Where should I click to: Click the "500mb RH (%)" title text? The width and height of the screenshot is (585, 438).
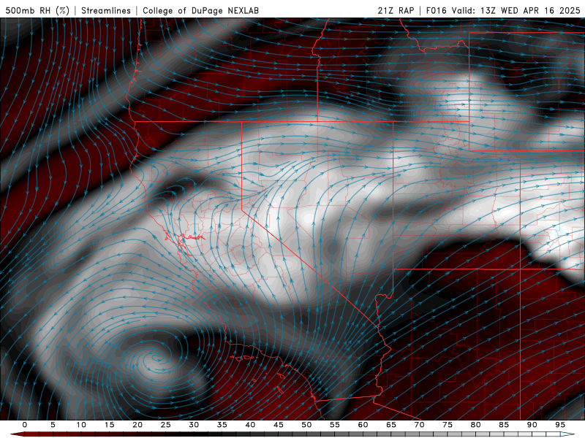click(38, 10)
